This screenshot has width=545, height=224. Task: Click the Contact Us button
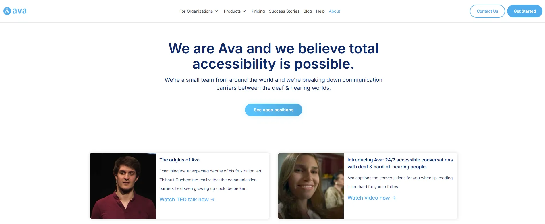click(x=487, y=11)
